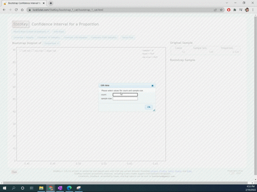
Task: Open the last pinned taskbar app
Action: pos(79,188)
